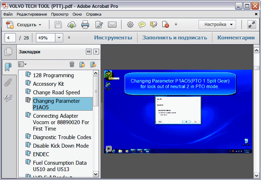Open the Комментарии pane
The width and height of the screenshot is (261, 180).
[236, 38]
